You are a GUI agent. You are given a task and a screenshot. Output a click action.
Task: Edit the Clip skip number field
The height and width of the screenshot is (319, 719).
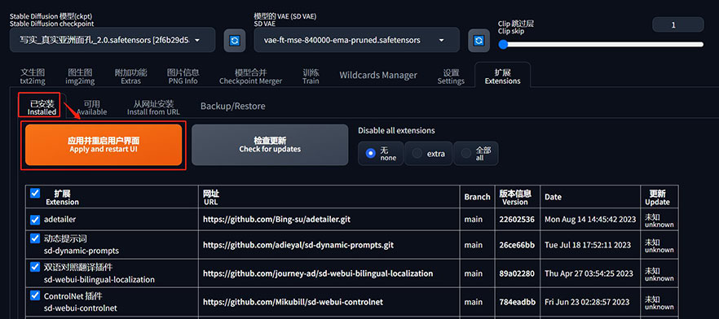click(x=677, y=24)
